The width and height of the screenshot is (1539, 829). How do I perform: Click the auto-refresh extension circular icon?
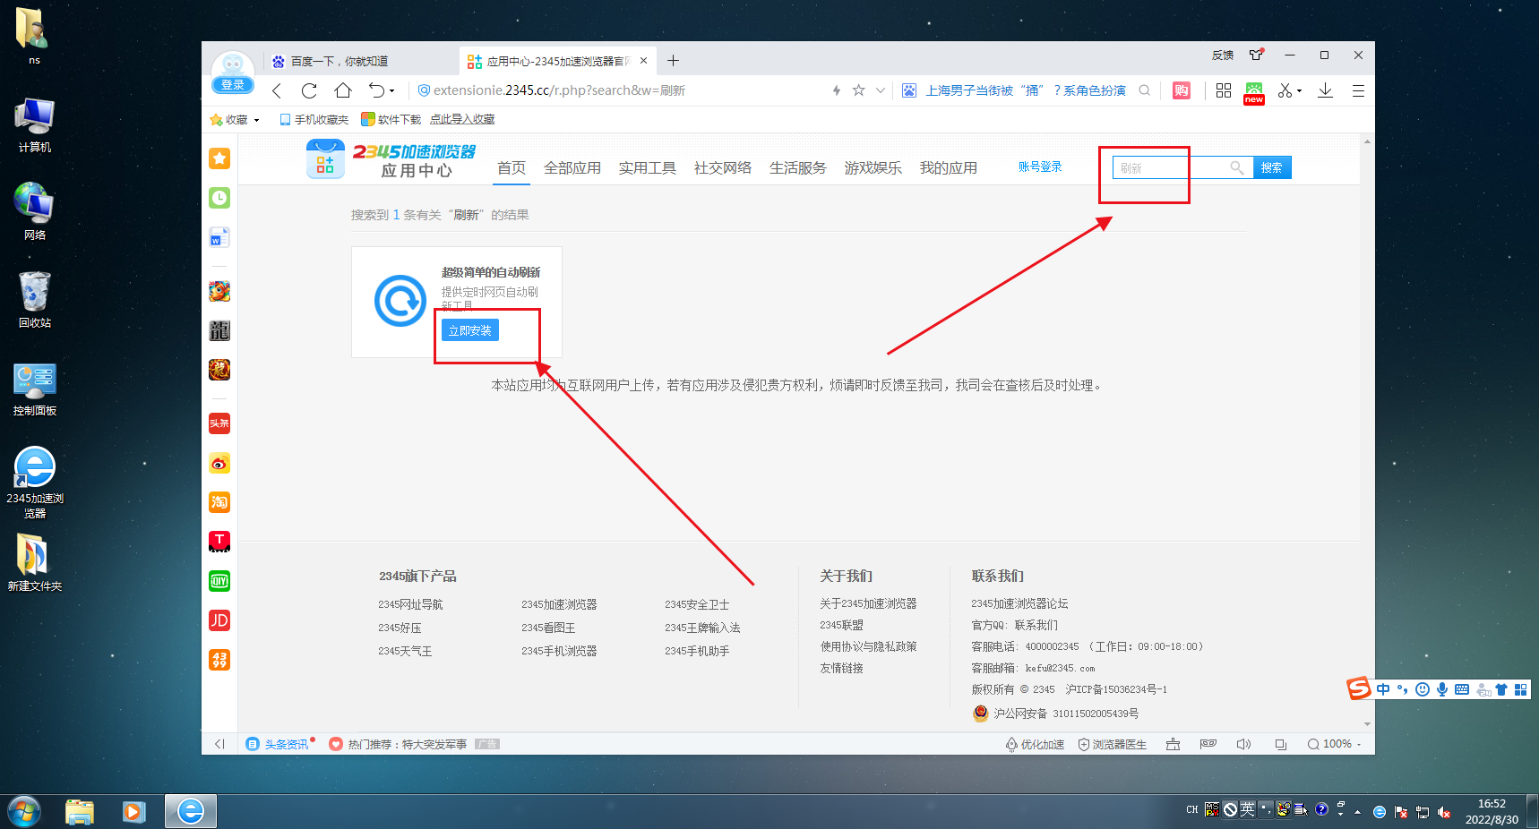pyautogui.click(x=400, y=301)
